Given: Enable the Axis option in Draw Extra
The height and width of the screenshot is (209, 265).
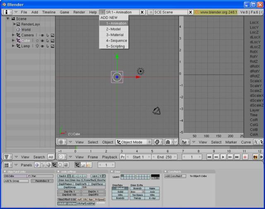Looking at the screenshot, I should [152, 192].
